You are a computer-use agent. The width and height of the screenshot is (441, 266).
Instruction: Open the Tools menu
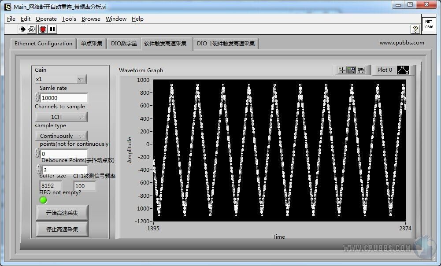click(x=69, y=19)
